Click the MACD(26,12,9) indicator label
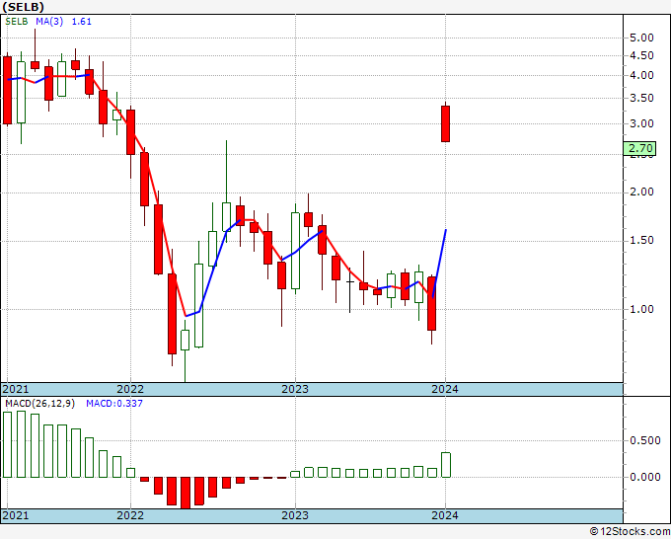Image resolution: width=671 pixels, height=539 pixels. [x=39, y=404]
